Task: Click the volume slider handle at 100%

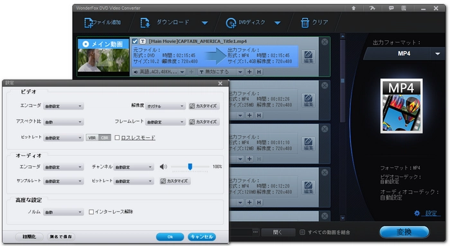Action: pyautogui.click(x=190, y=167)
